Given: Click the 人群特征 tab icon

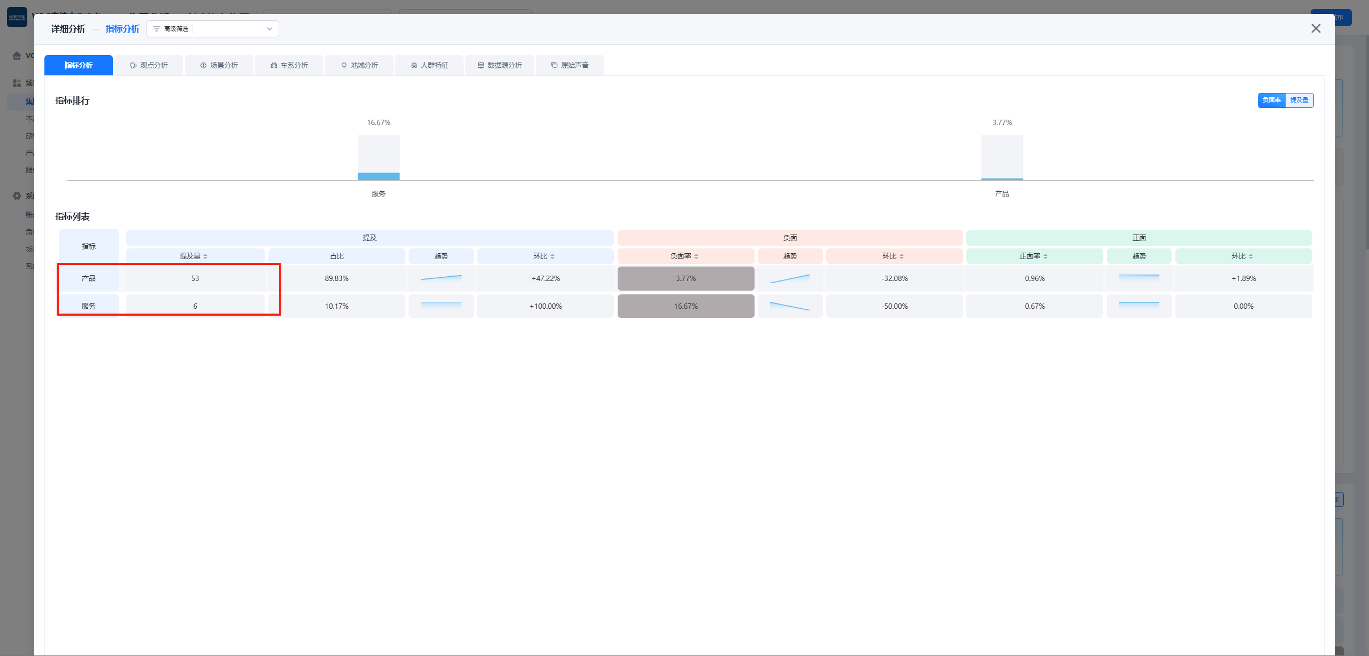Looking at the screenshot, I should 414,65.
